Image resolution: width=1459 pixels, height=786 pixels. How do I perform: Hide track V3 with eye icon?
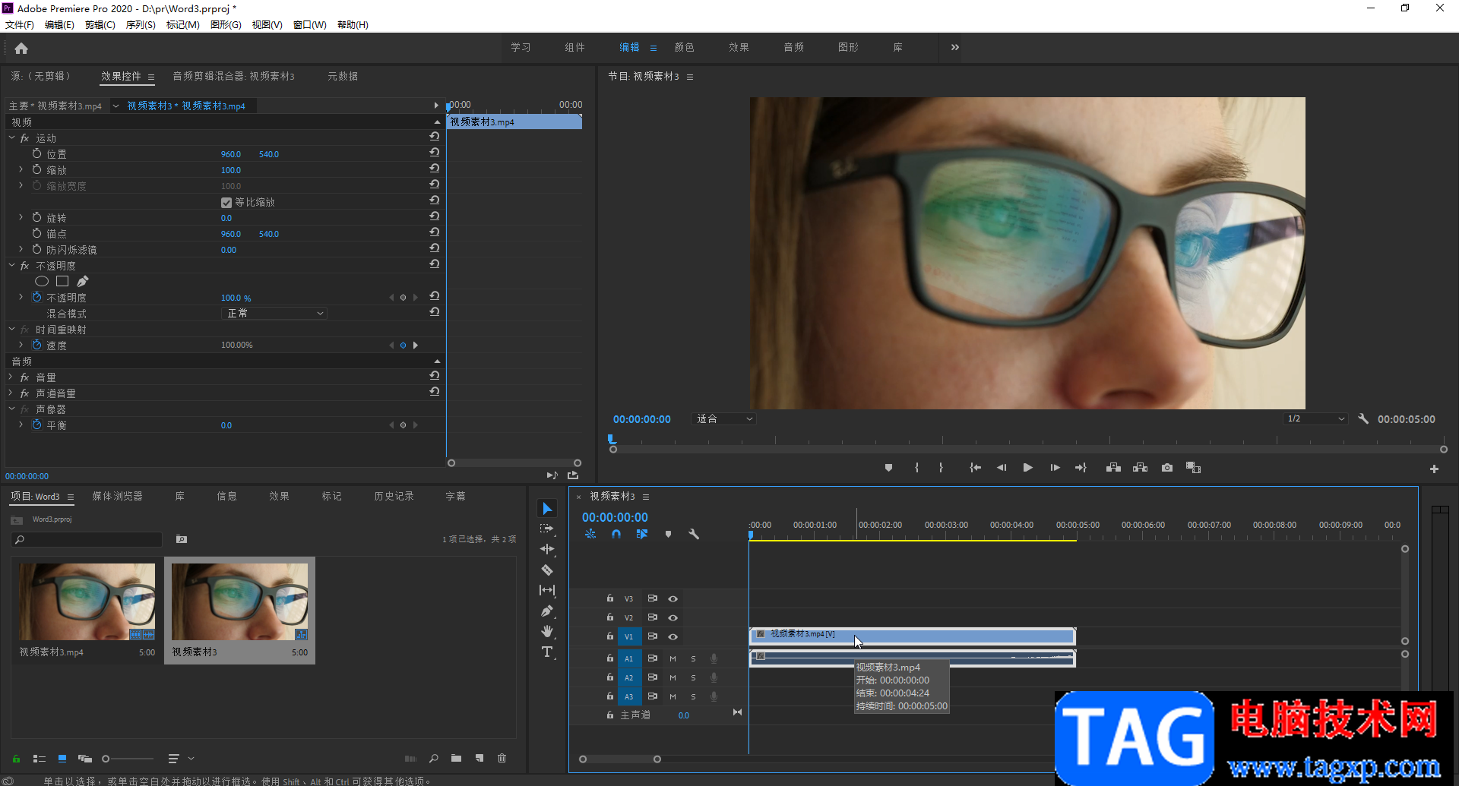[673, 598]
